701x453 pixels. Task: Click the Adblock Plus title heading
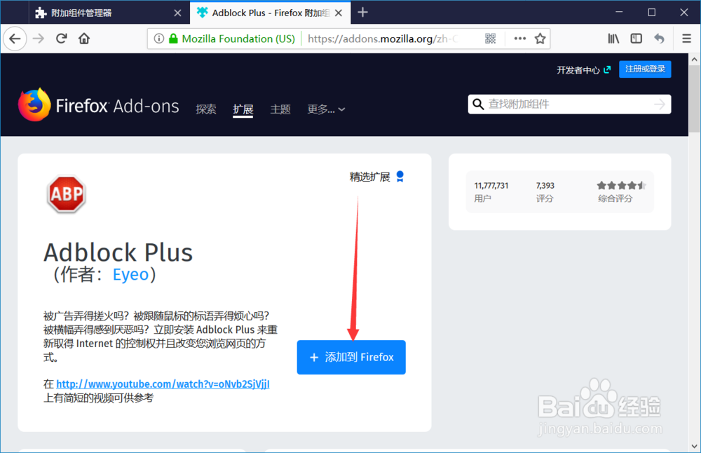118,252
